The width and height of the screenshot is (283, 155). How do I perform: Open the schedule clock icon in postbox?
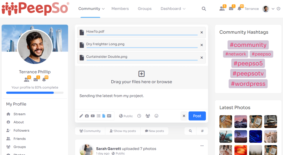[x=139, y=116]
